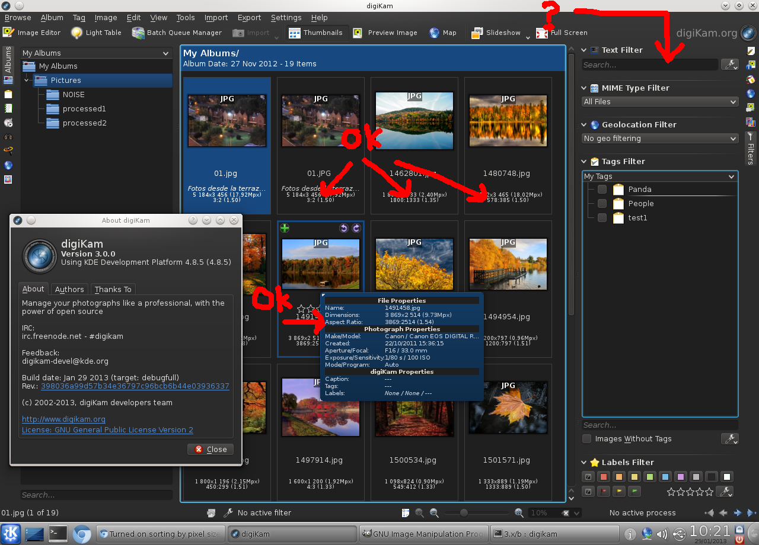Check the test1 tag checkbox

(x=602, y=217)
